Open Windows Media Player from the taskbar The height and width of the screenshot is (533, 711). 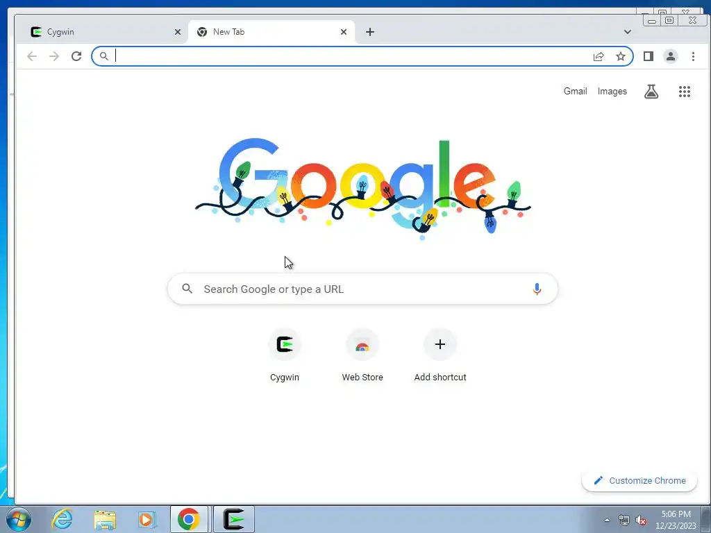[x=147, y=519]
